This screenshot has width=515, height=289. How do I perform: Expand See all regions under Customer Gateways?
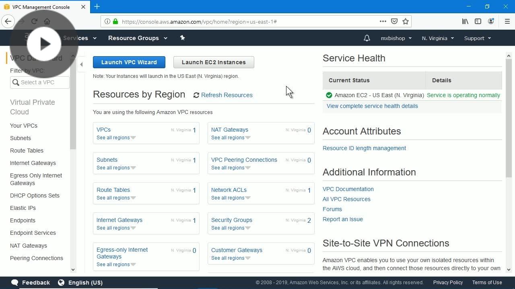(x=231, y=258)
